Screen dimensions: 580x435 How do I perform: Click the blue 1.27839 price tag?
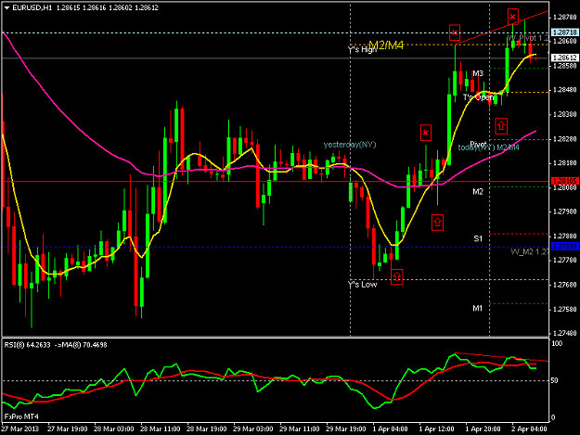[564, 247]
